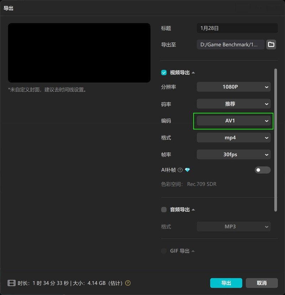Disable the 视频导出 checkbox
This screenshot has height=295, width=285.
tap(164, 72)
